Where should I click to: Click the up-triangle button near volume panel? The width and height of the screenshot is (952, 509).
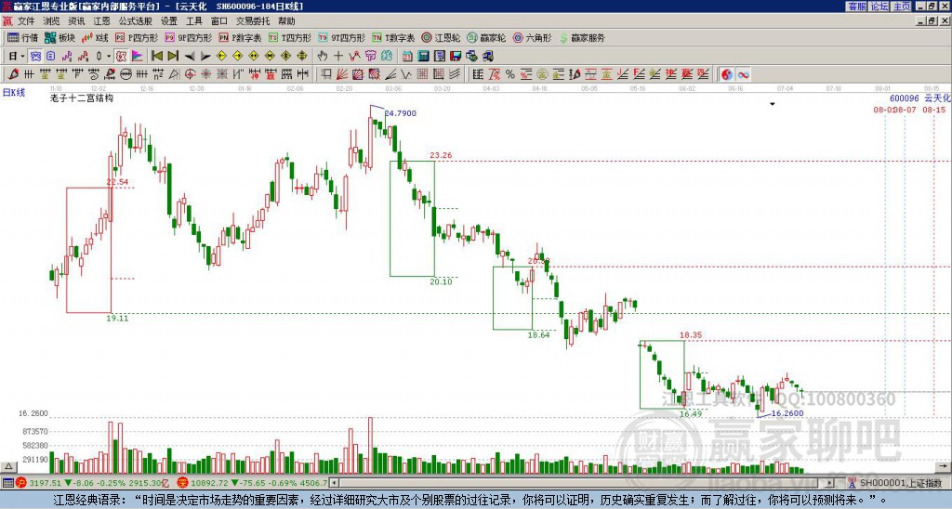click(7, 466)
